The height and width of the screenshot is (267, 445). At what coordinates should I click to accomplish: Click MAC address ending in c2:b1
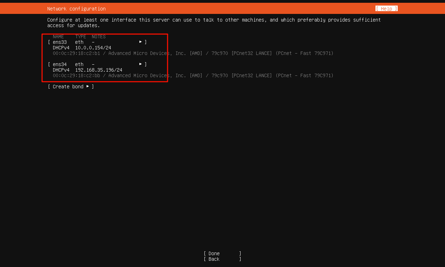76,53
